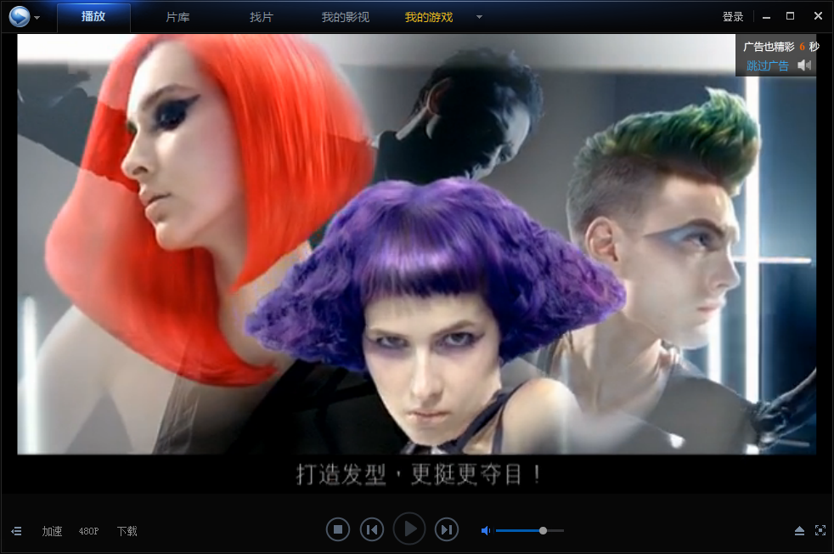Viewport: 834px width, 554px height.
Task: Mute the volume speaker icon
Action: point(486,530)
